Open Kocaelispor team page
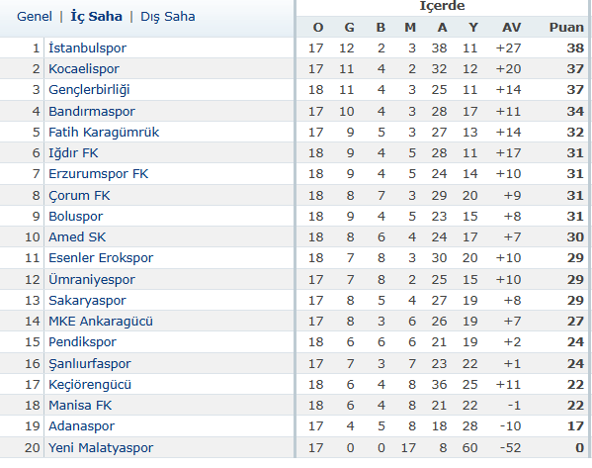This screenshot has height=468, width=592. pyautogui.click(x=84, y=69)
